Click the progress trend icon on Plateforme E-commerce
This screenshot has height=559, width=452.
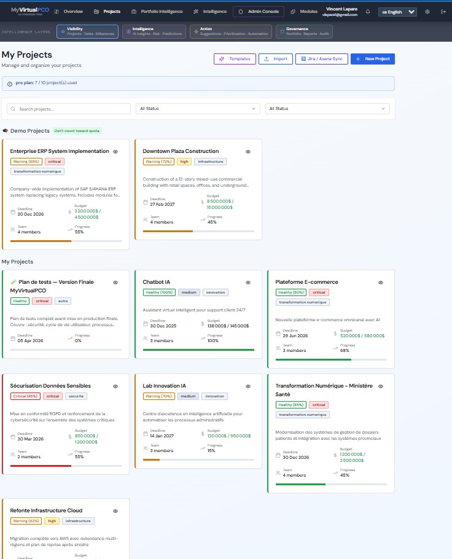[x=335, y=348]
